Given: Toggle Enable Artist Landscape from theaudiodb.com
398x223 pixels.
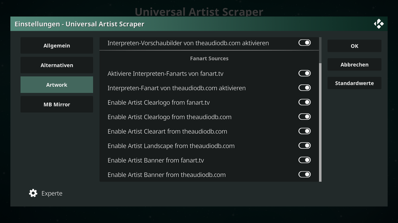Looking at the screenshot, I should [x=304, y=145].
